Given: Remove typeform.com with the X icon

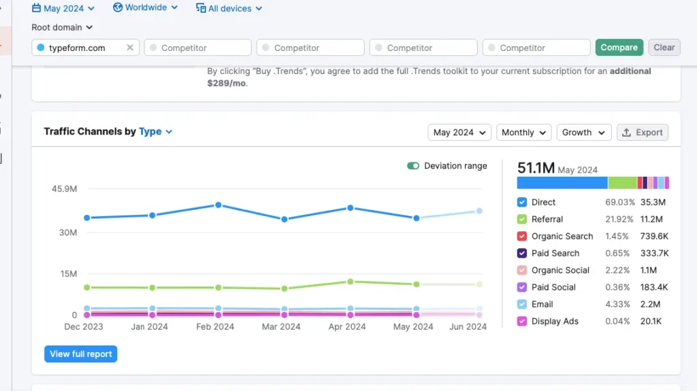Looking at the screenshot, I should pos(130,47).
